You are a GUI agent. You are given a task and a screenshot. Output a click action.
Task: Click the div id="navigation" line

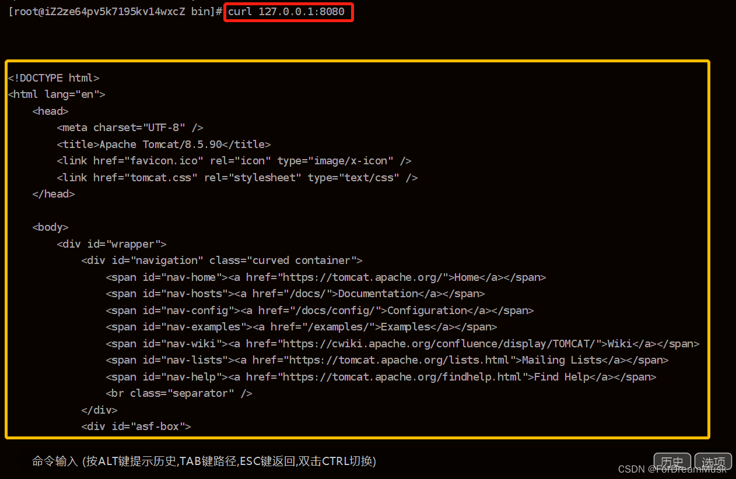click(222, 260)
